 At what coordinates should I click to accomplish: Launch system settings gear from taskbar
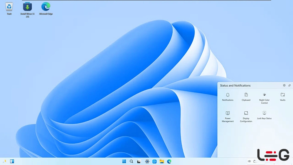point(147,161)
